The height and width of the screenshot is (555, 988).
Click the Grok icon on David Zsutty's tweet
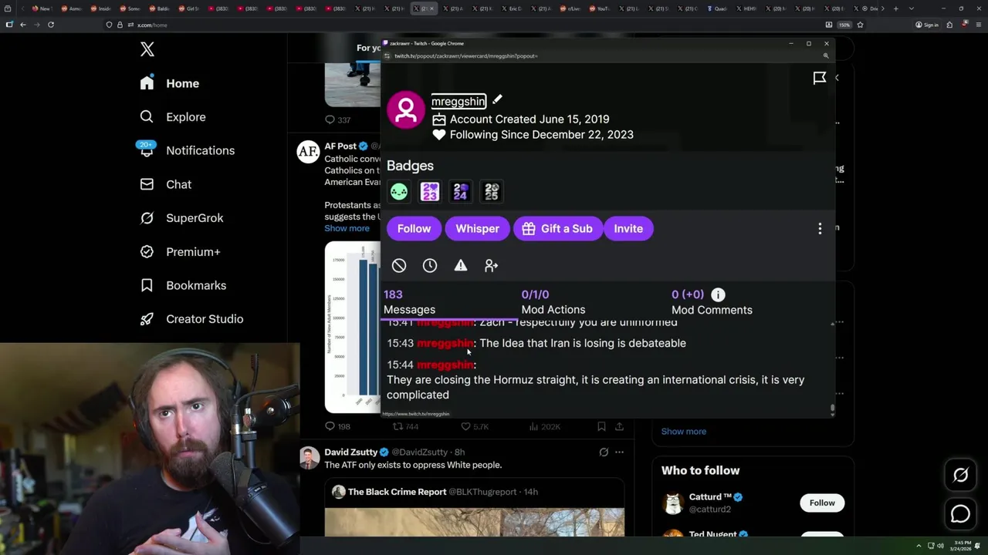pos(604,452)
